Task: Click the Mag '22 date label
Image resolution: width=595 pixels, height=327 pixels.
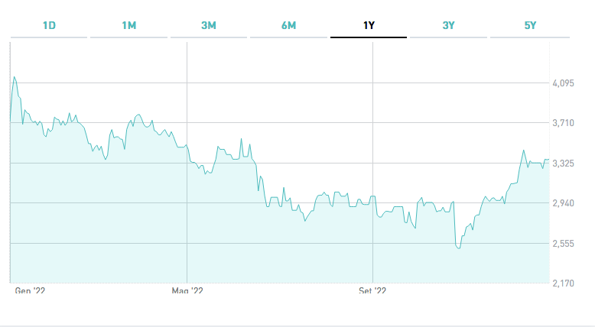Action: point(187,291)
